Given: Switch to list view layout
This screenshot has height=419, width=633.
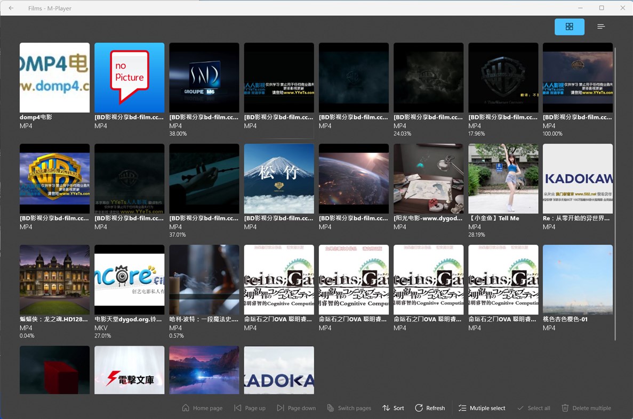Looking at the screenshot, I should (600, 26).
